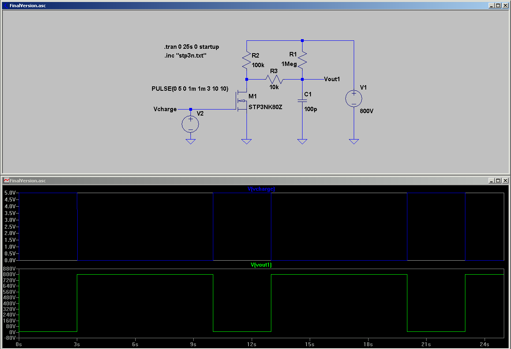Click the .tran simulation directive text
This screenshot has height=349, width=511.
pos(191,47)
